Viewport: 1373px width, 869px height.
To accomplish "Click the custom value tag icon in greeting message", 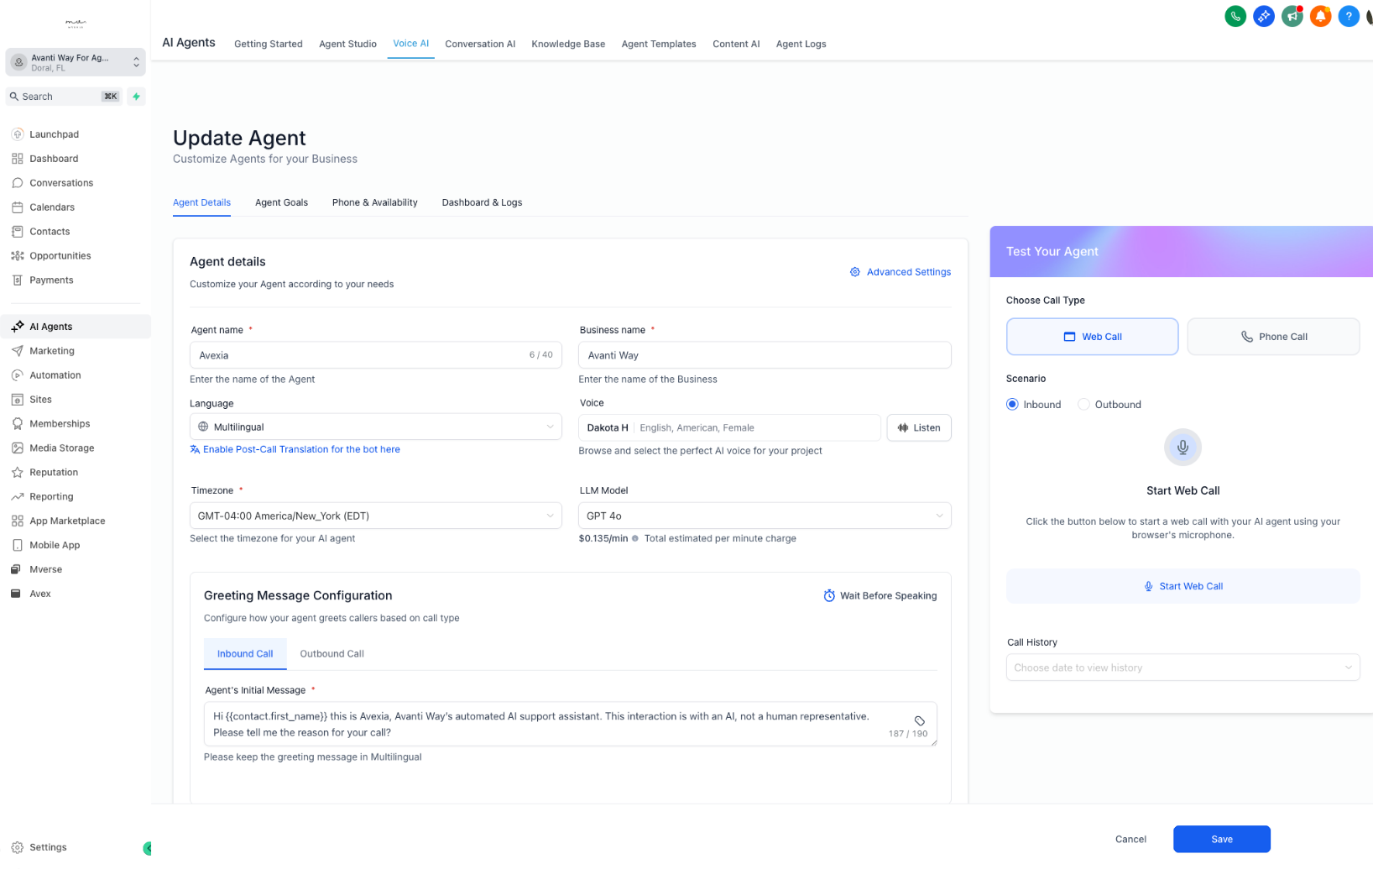I will click(x=920, y=721).
